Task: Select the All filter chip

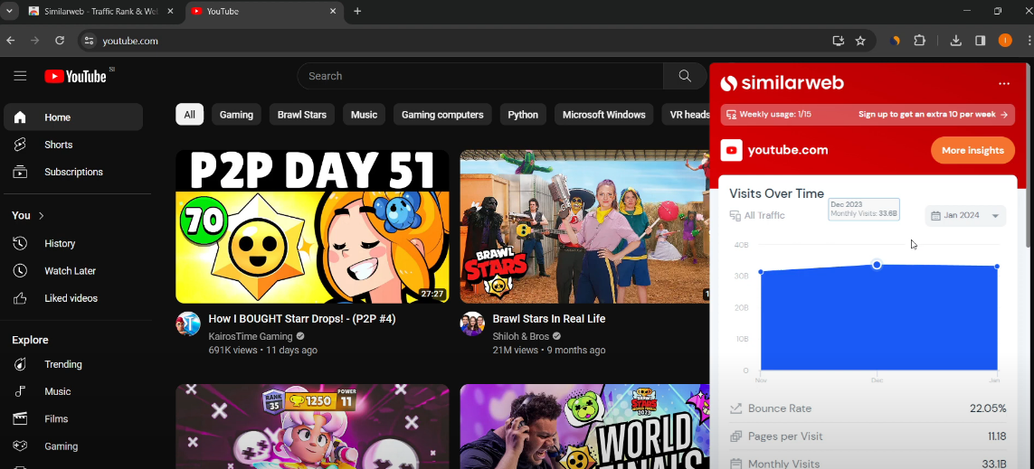Action: click(189, 115)
